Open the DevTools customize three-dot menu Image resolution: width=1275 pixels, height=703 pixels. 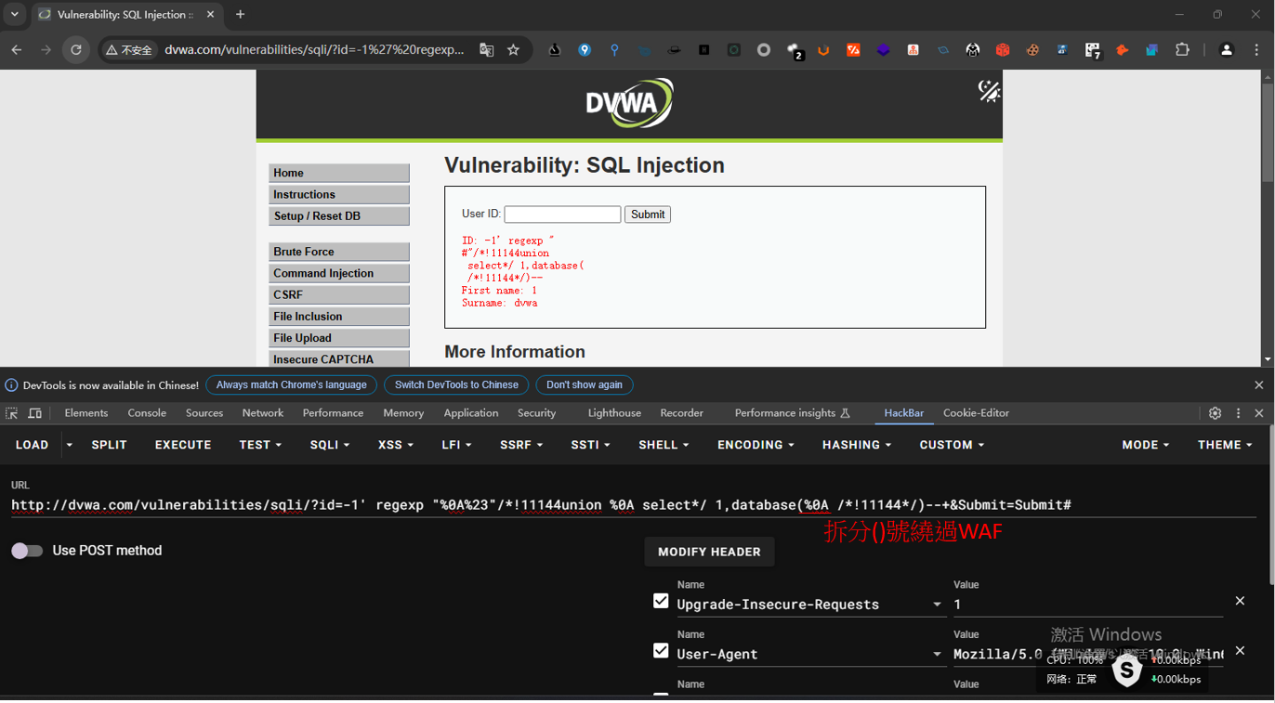[x=1238, y=413]
